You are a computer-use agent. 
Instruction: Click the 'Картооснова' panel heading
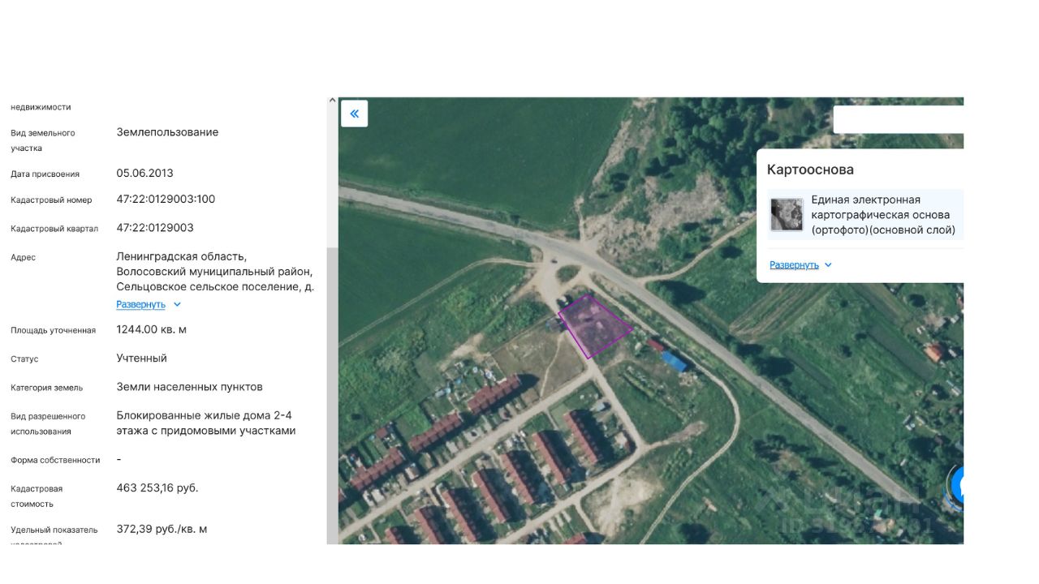(x=810, y=170)
